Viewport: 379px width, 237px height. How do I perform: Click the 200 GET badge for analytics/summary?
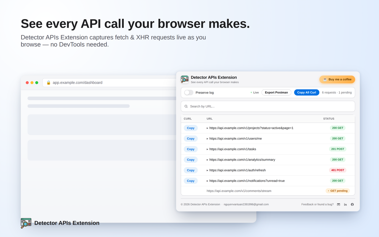(x=338, y=159)
